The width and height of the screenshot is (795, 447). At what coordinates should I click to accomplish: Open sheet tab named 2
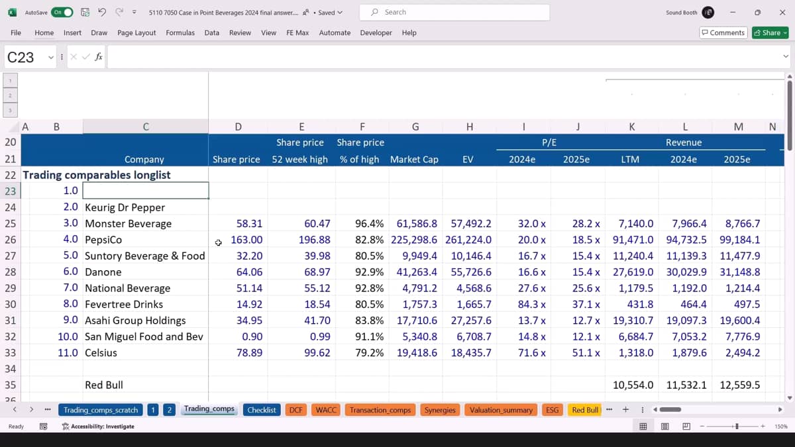click(x=170, y=410)
